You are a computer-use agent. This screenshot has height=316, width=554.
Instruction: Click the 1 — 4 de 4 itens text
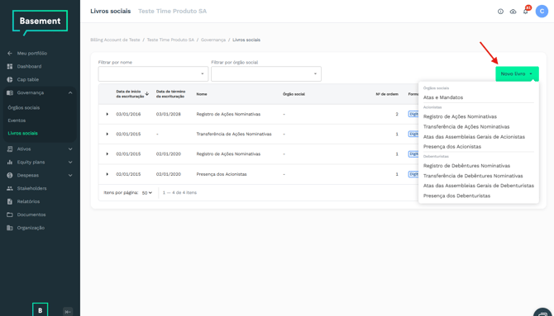pyautogui.click(x=179, y=193)
